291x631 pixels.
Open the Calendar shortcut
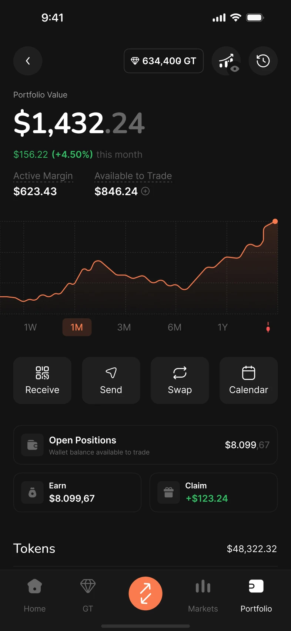[248, 380]
